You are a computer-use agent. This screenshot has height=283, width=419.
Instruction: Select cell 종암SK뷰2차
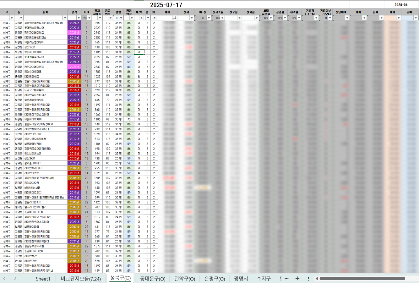coord(45,183)
